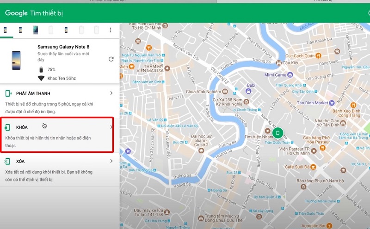The image size is (370, 229).
Task: Select the Trung tâm Mục vụ marker icon
Action: pyautogui.click(x=201, y=218)
